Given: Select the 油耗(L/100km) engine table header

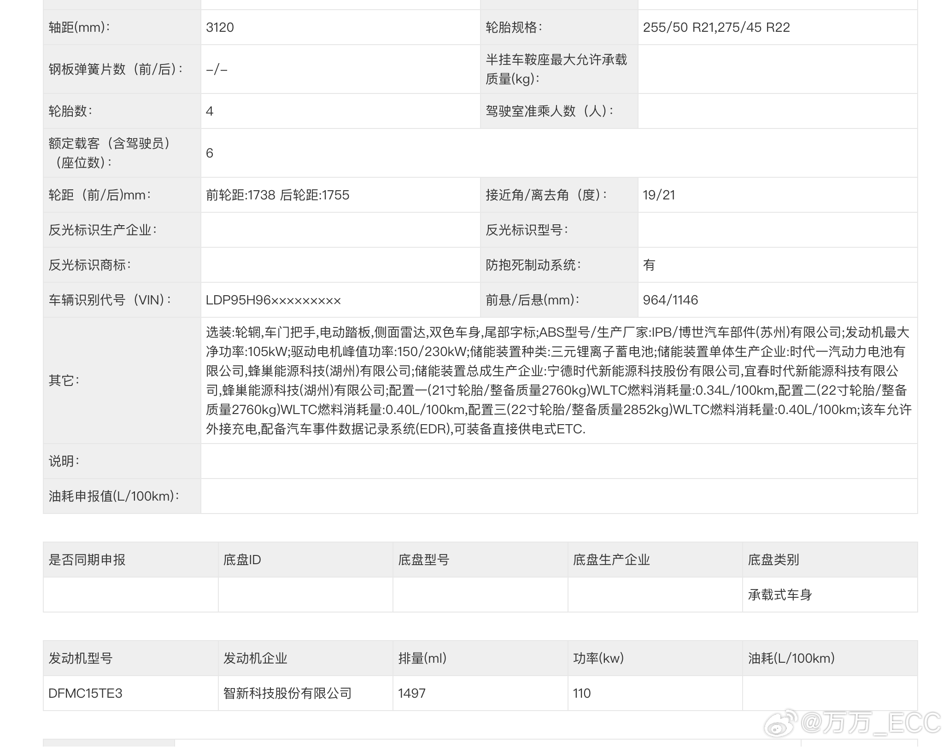Looking at the screenshot, I should 791,659.
